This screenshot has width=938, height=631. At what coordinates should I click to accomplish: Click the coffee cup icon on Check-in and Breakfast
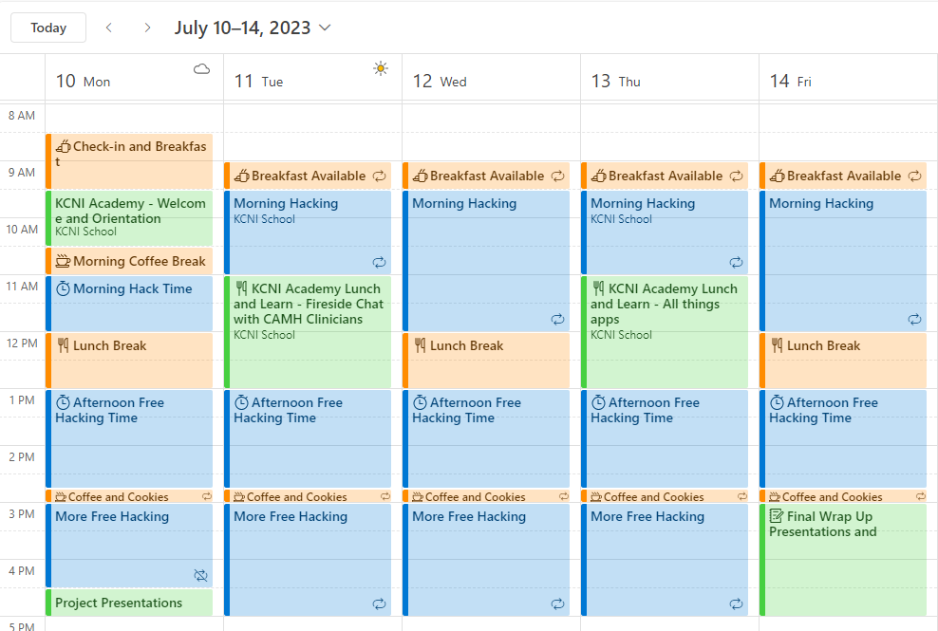click(63, 146)
